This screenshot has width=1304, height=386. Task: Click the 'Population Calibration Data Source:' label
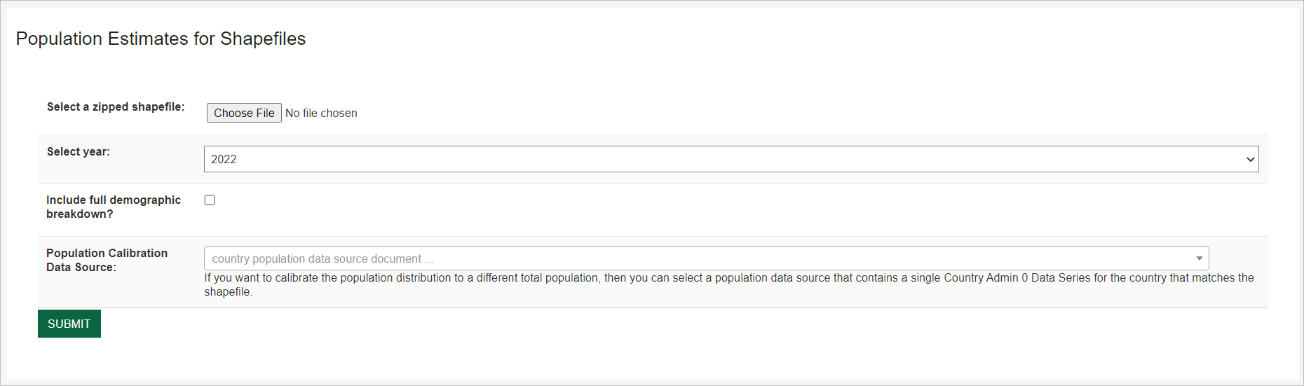107,260
